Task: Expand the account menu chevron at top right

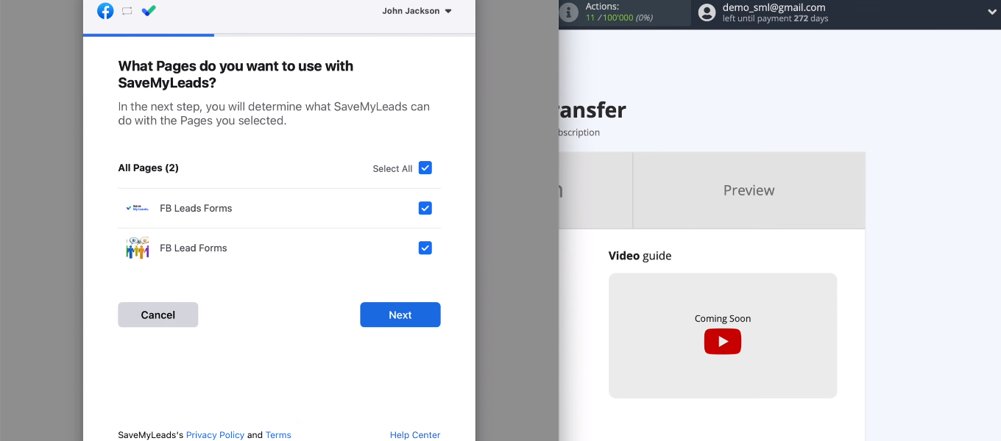Action: pos(991,12)
